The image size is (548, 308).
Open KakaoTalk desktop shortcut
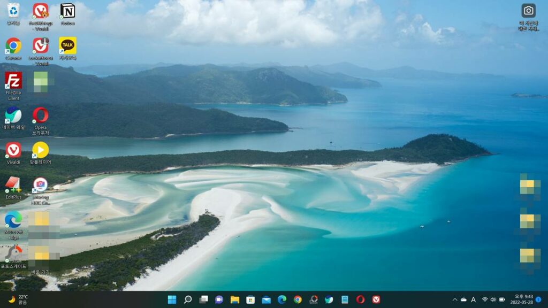click(67, 46)
